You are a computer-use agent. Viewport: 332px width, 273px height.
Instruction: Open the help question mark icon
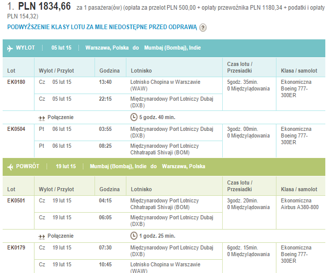[203, 28]
